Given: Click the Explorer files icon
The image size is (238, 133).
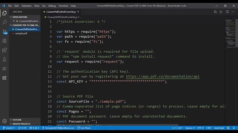Looking at the screenshot, I should [4, 13].
